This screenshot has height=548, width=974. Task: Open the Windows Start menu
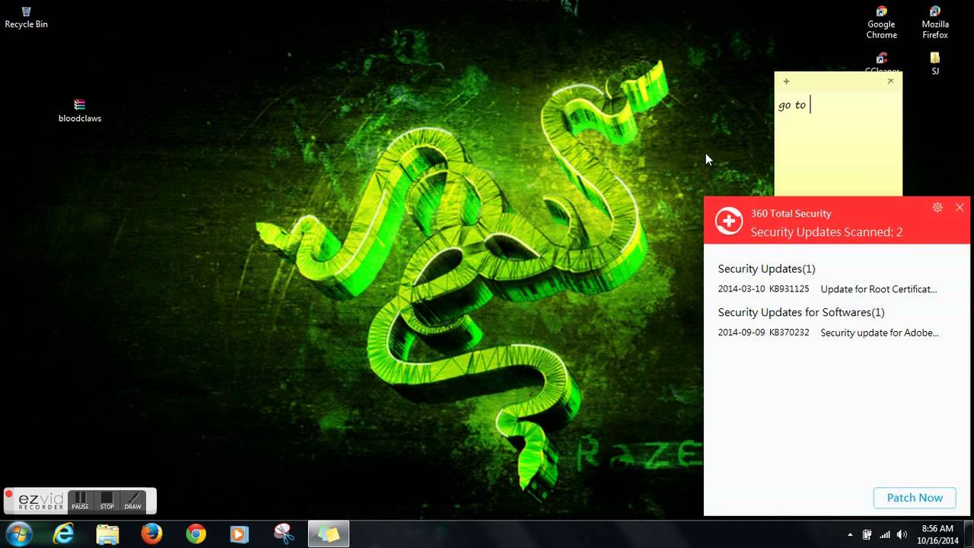tap(18, 534)
